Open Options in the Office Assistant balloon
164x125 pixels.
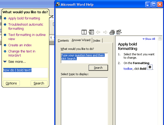(11, 83)
